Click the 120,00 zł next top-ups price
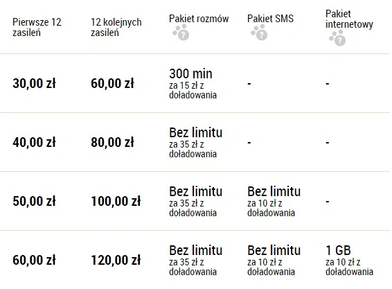This screenshot has width=392, height=289. click(116, 260)
